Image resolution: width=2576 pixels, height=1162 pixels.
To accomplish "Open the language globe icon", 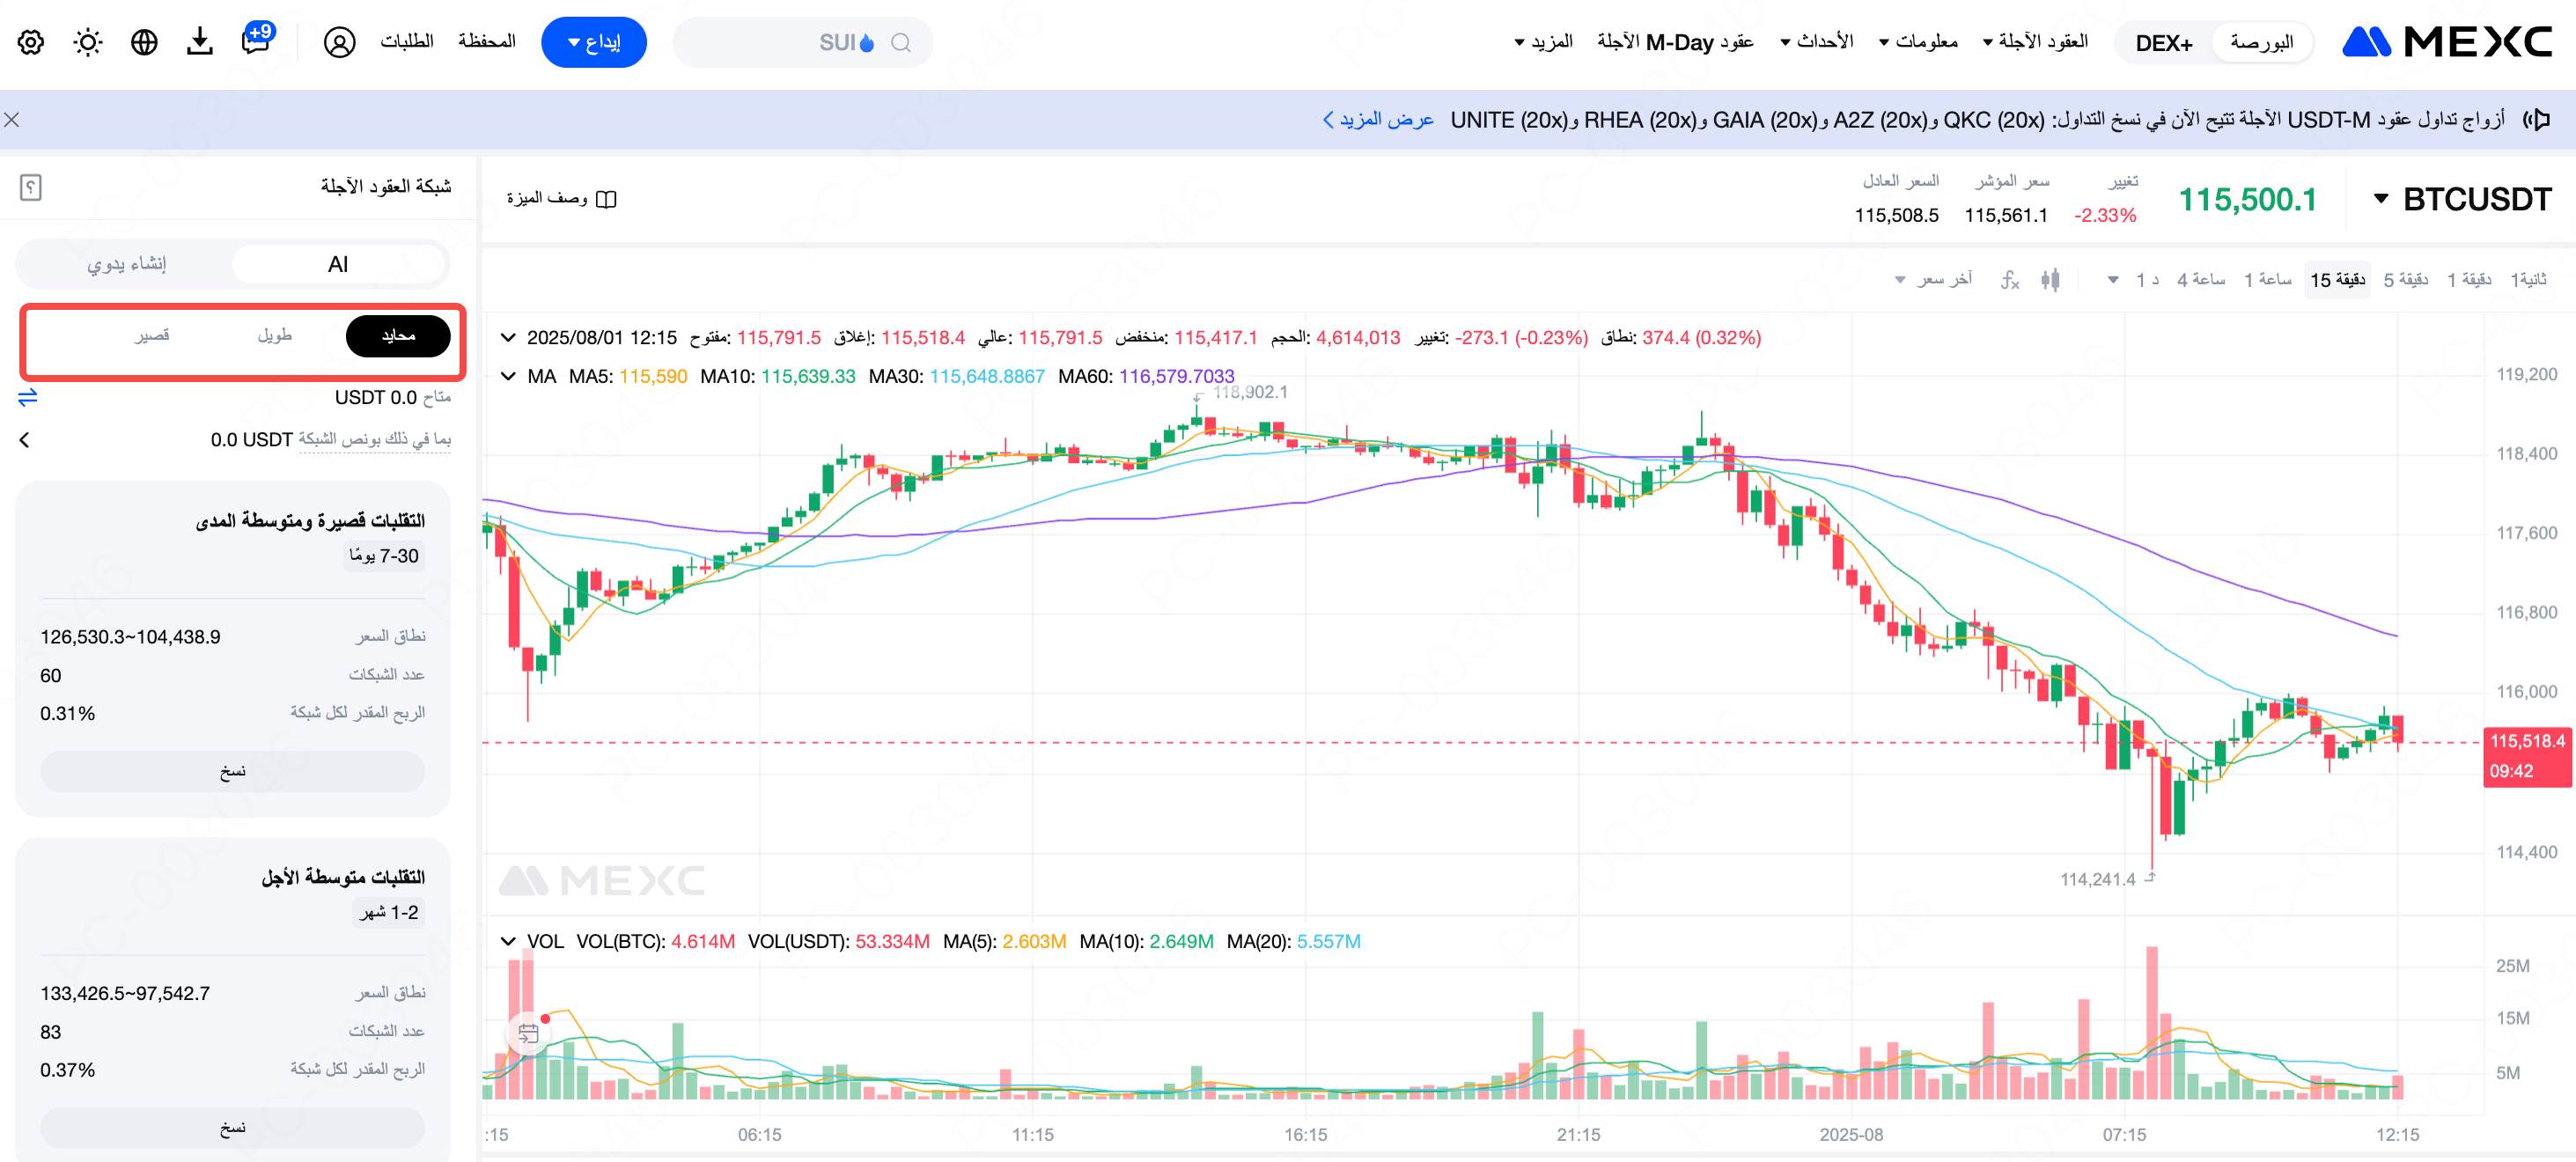I will pyautogui.click(x=144, y=42).
